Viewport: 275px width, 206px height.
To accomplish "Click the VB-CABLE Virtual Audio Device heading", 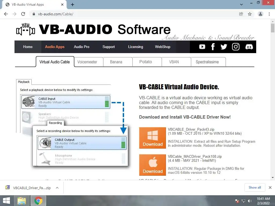I will 179,87.
